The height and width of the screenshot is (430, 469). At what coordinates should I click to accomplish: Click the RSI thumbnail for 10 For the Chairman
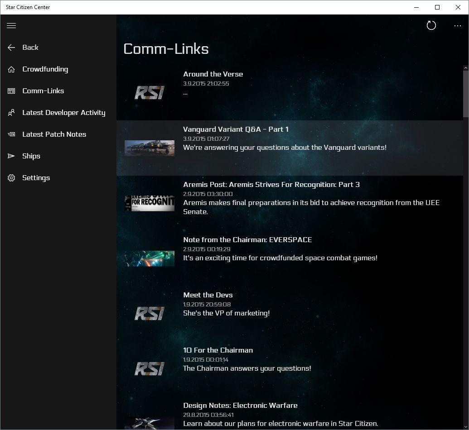point(150,369)
